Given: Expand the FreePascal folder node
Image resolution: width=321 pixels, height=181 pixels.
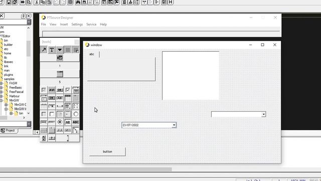Looking at the screenshot, I should pos(1,92).
